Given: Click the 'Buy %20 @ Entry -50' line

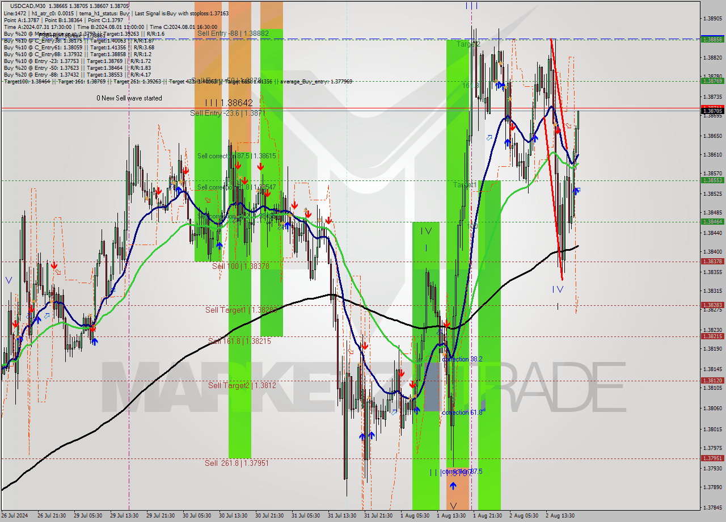Looking at the screenshot, I should point(77,68).
